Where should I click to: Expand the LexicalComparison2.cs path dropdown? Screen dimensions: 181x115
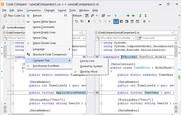pyautogui.click(x=172, y=33)
